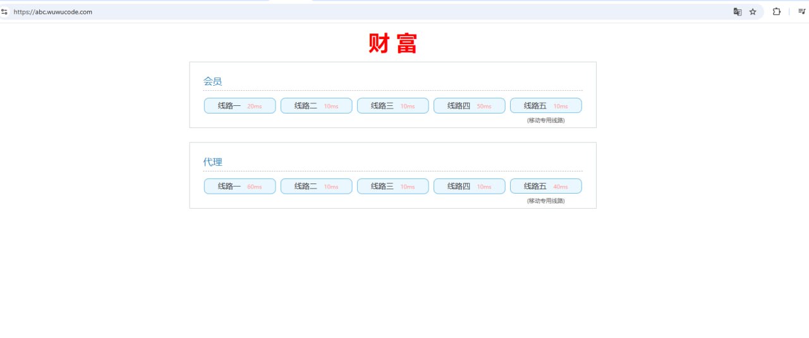Pick the 50ms 线路四 under 会员

point(469,106)
